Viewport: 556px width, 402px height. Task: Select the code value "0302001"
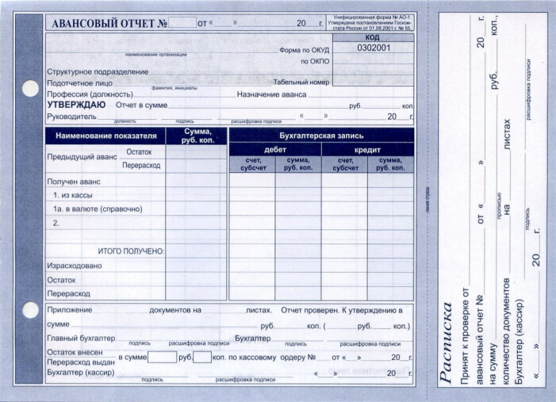click(x=374, y=48)
